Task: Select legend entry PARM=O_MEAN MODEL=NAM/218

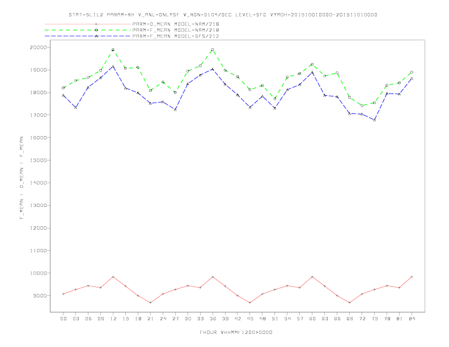Action: point(176,24)
